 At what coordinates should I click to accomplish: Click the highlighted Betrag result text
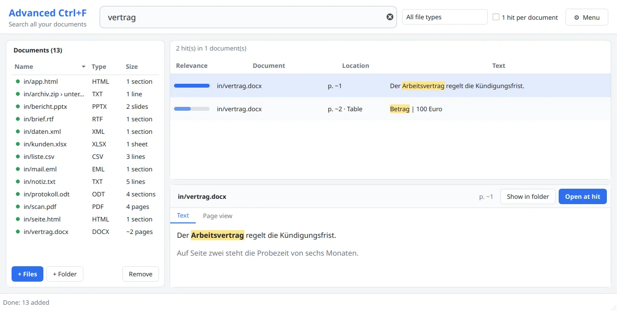point(400,109)
